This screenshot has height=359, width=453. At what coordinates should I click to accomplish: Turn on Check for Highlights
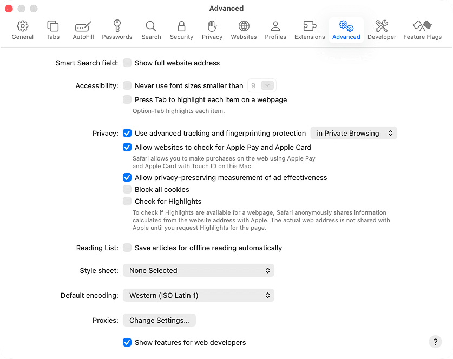click(x=127, y=201)
